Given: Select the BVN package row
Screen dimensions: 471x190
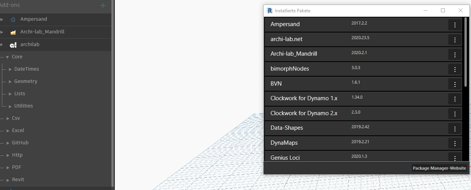Looking at the screenshot, I should click(x=363, y=84).
